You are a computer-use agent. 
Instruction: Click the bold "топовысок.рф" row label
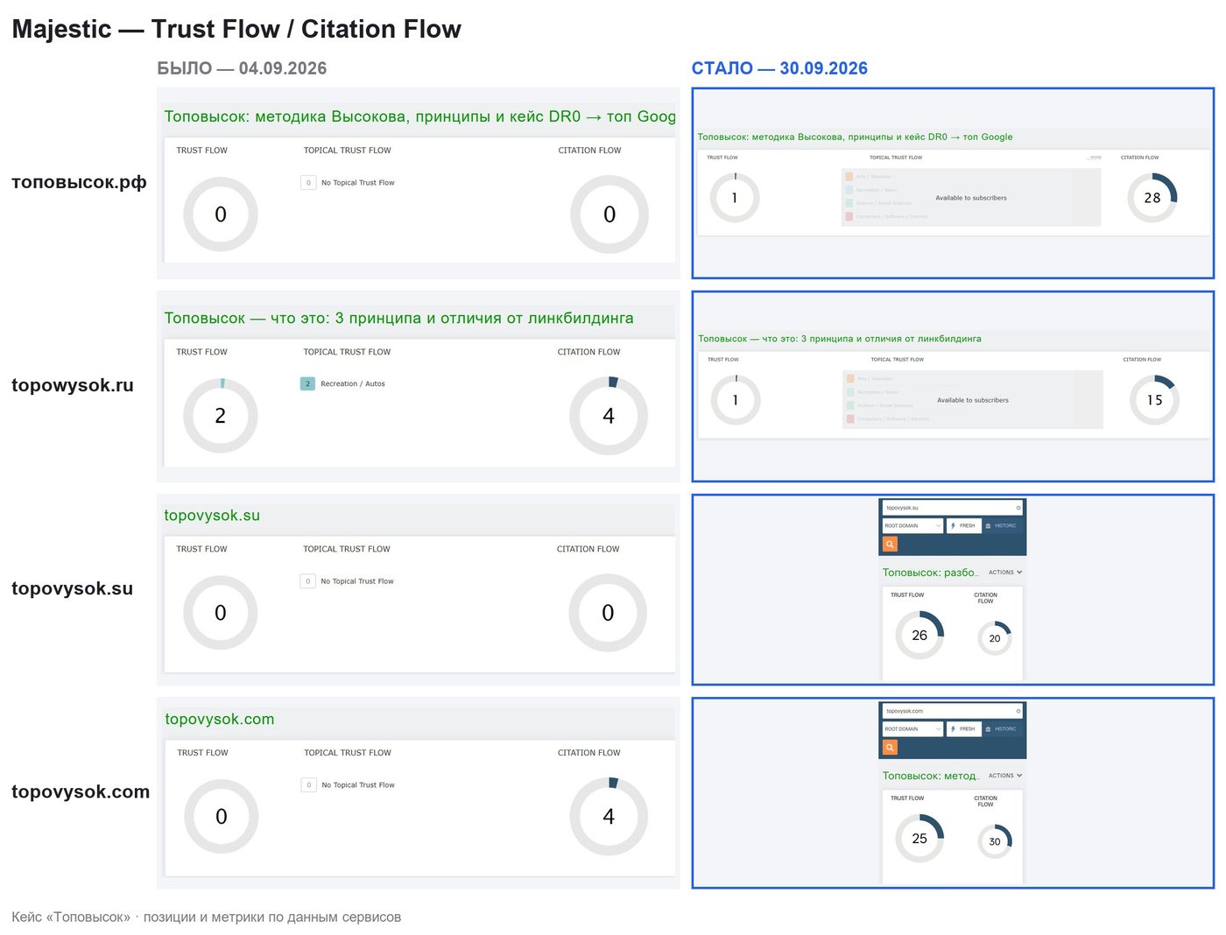coord(79,183)
